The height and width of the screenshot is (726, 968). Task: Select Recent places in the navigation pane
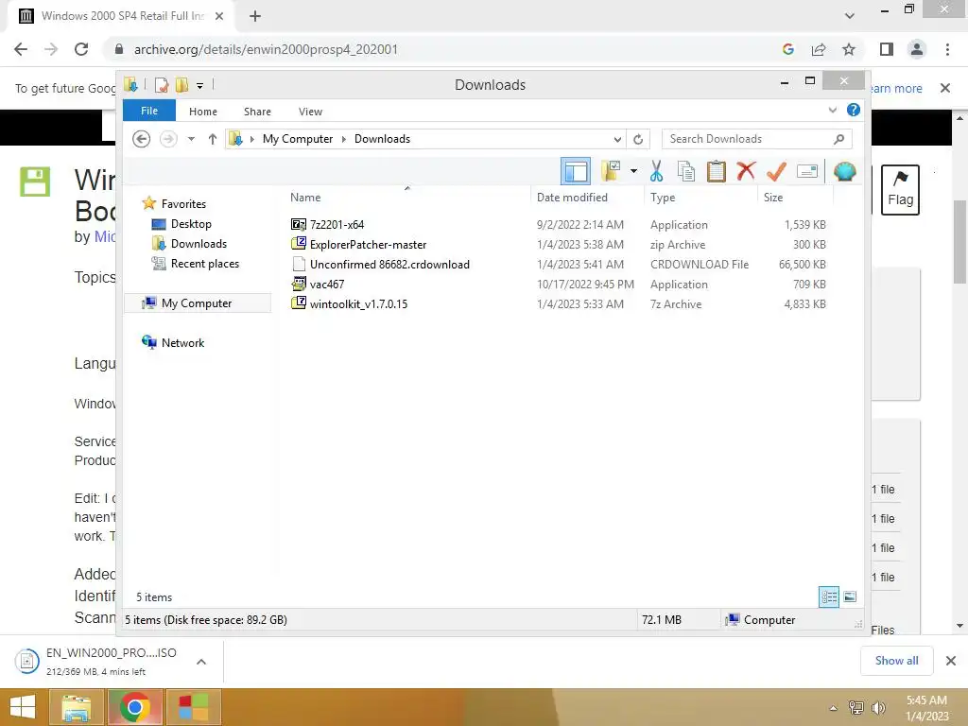[x=204, y=264]
